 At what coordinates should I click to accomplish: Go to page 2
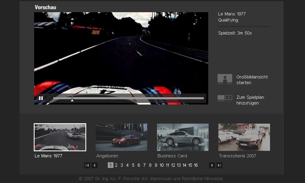[x=116, y=165]
